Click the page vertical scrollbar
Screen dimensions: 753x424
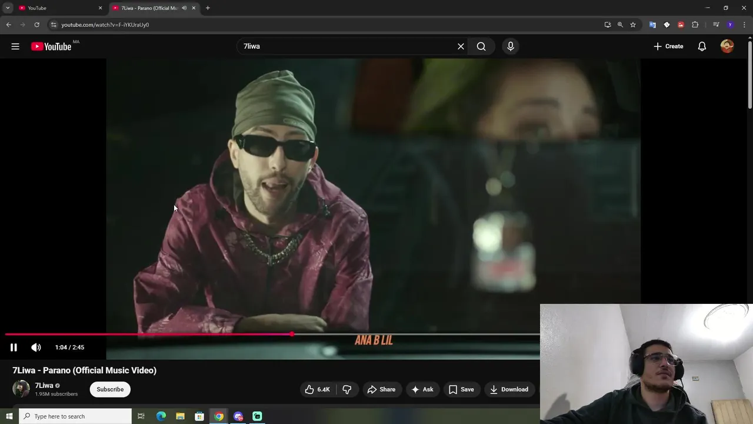tap(750, 74)
